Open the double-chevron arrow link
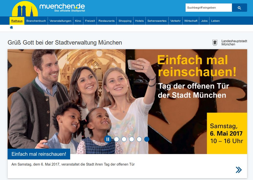This screenshot has width=253, height=180. coord(239,170)
